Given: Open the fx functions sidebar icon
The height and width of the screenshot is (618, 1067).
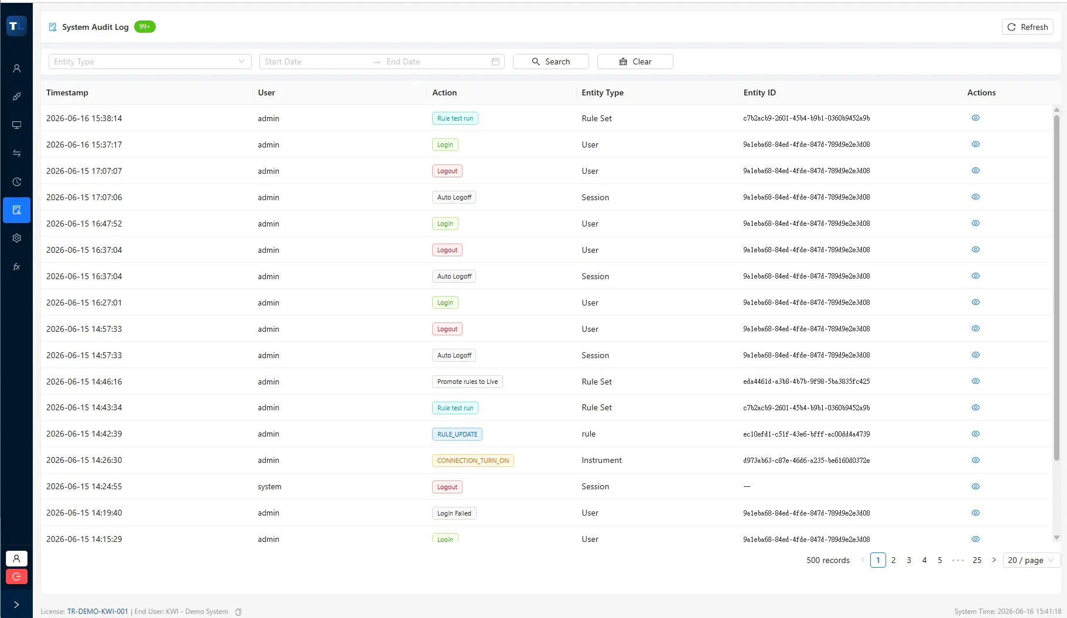Looking at the screenshot, I should [16, 266].
